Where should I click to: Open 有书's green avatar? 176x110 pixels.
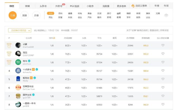pos(18,62)
